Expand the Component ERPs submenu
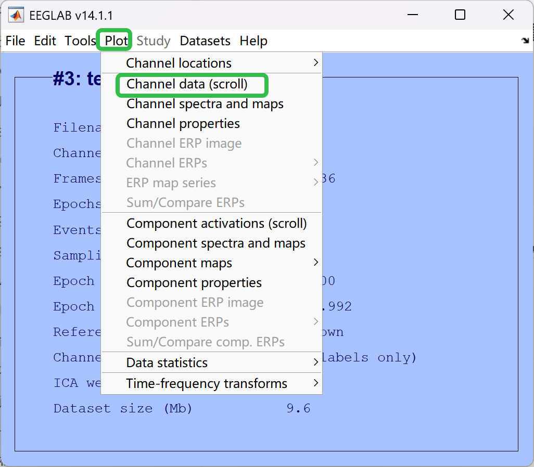This screenshot has height=467, width=534. (211, 322)
